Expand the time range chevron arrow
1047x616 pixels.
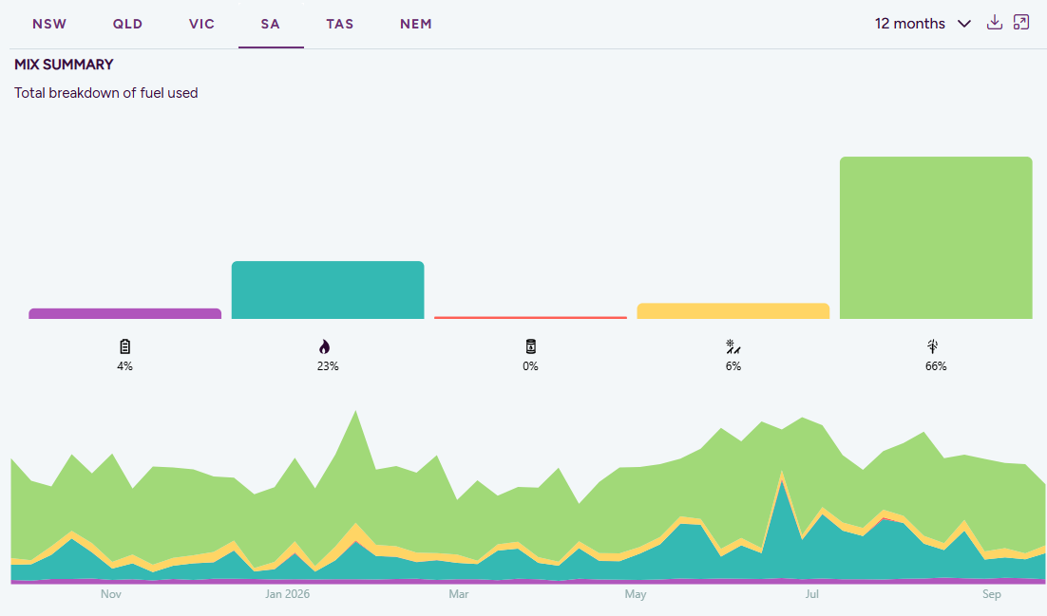pos(963,24)
